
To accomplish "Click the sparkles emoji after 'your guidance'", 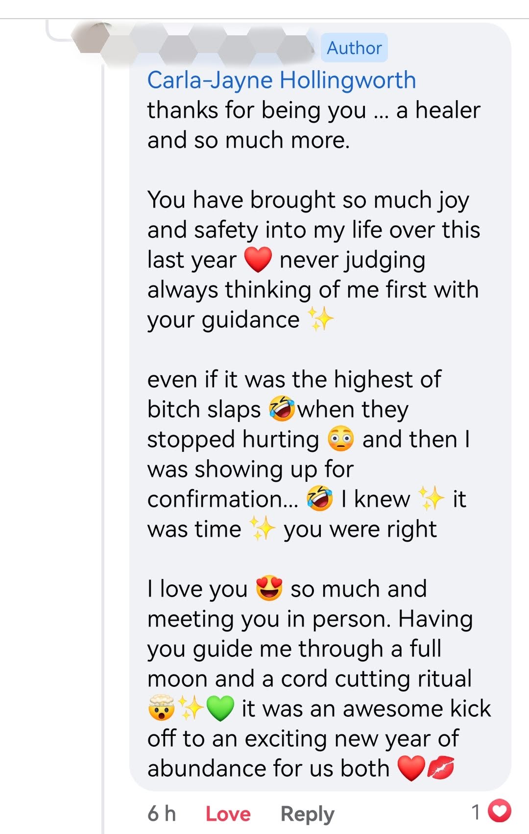I will tap(320, 319).
